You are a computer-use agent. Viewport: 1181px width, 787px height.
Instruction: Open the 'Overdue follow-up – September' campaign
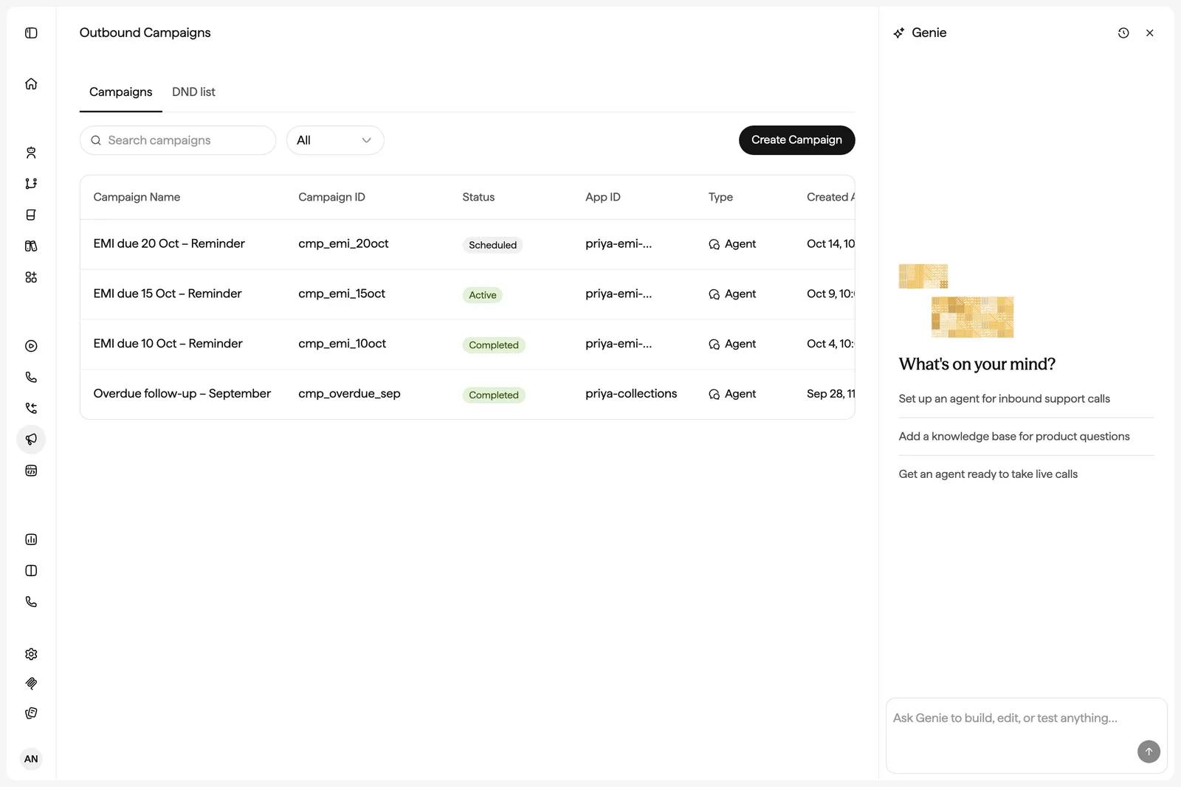coord(182,394)
